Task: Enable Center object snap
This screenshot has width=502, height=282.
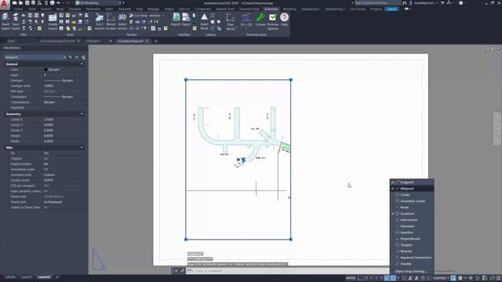Action: pyautogui.click(x=412, y=195)
